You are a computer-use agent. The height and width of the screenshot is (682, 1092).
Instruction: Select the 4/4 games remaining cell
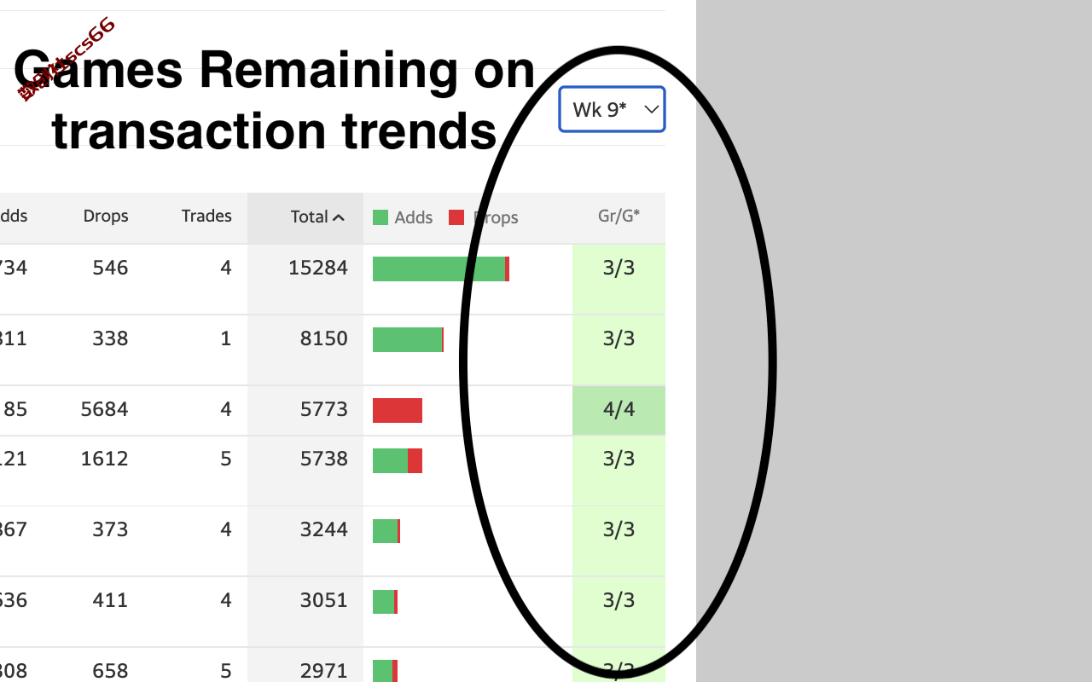(619, 409)
